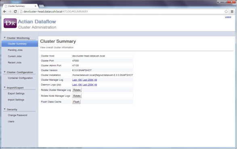Viewport: 237px width, 149px height.
Task: Select the Cluster Host value devcluster-head.datarush.local
Action: click(88, 56)
